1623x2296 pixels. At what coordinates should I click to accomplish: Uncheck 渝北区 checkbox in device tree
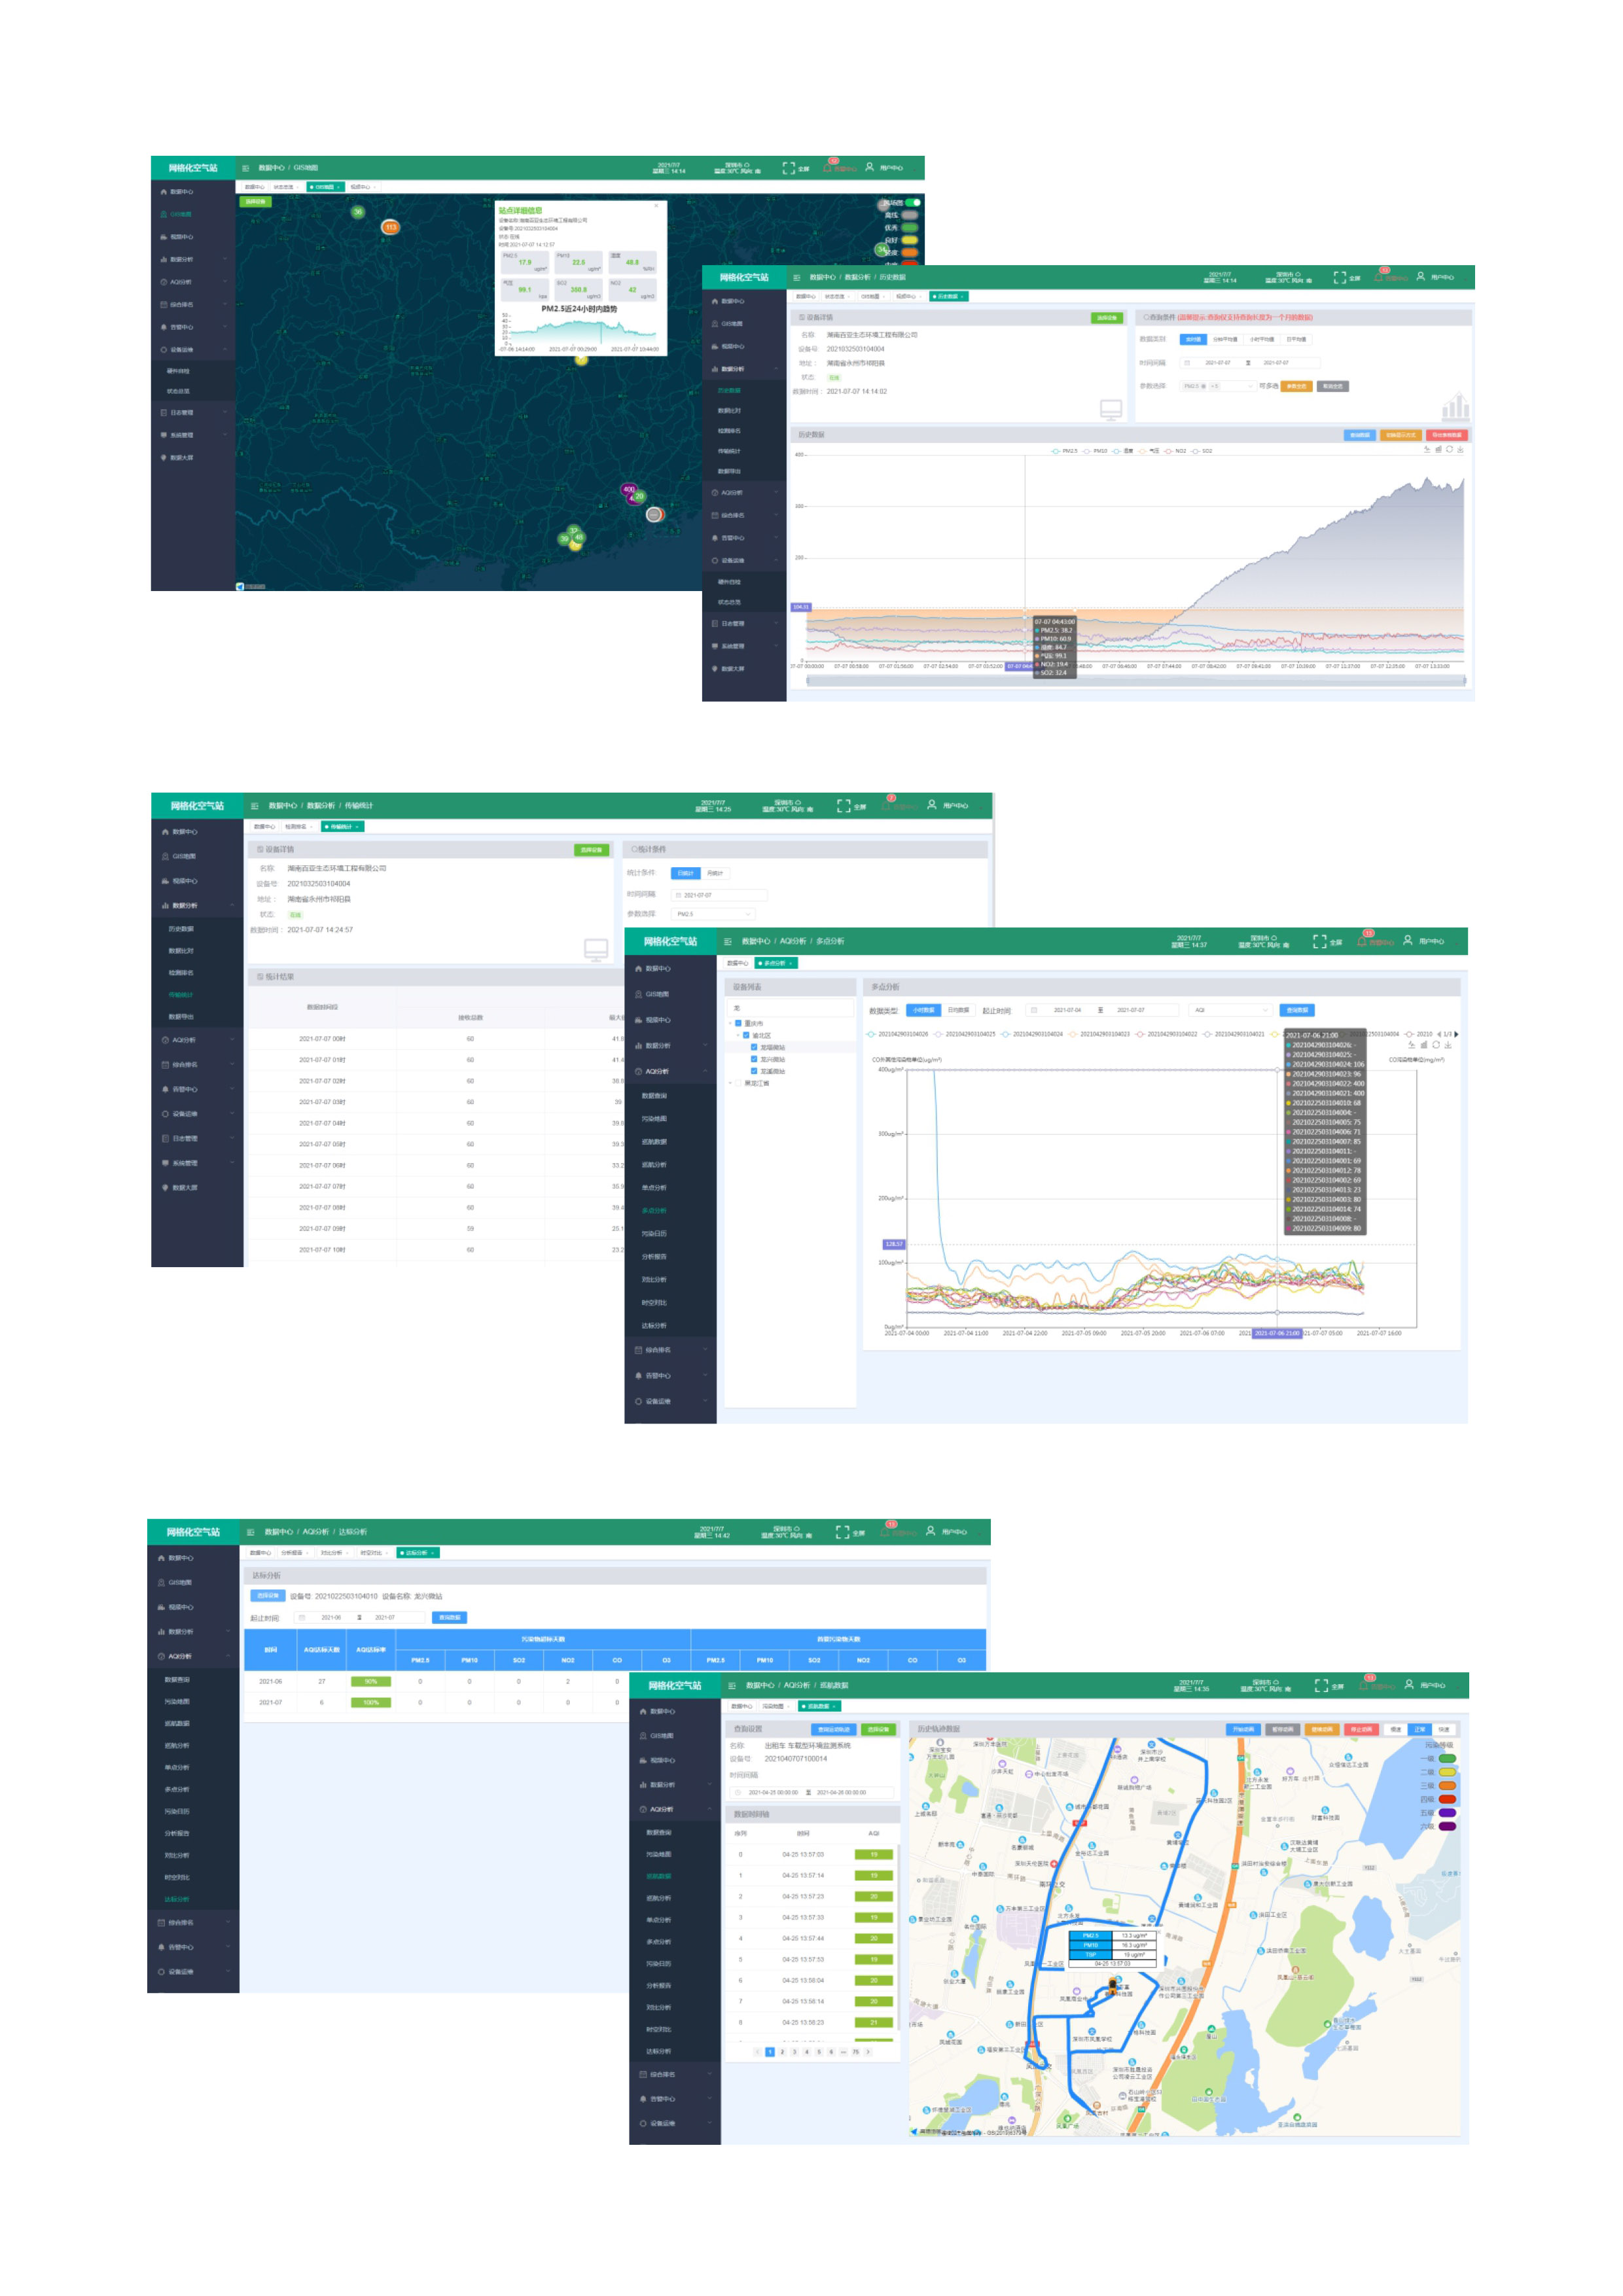(x=746, y=1035)
